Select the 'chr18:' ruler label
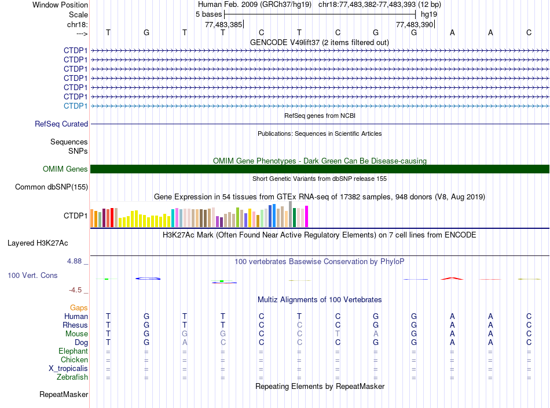The width and height of the screenshot is (550, 408). (77, 24)
